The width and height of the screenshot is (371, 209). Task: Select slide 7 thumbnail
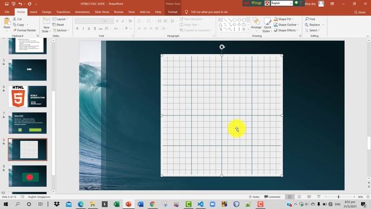click(28, 123)
